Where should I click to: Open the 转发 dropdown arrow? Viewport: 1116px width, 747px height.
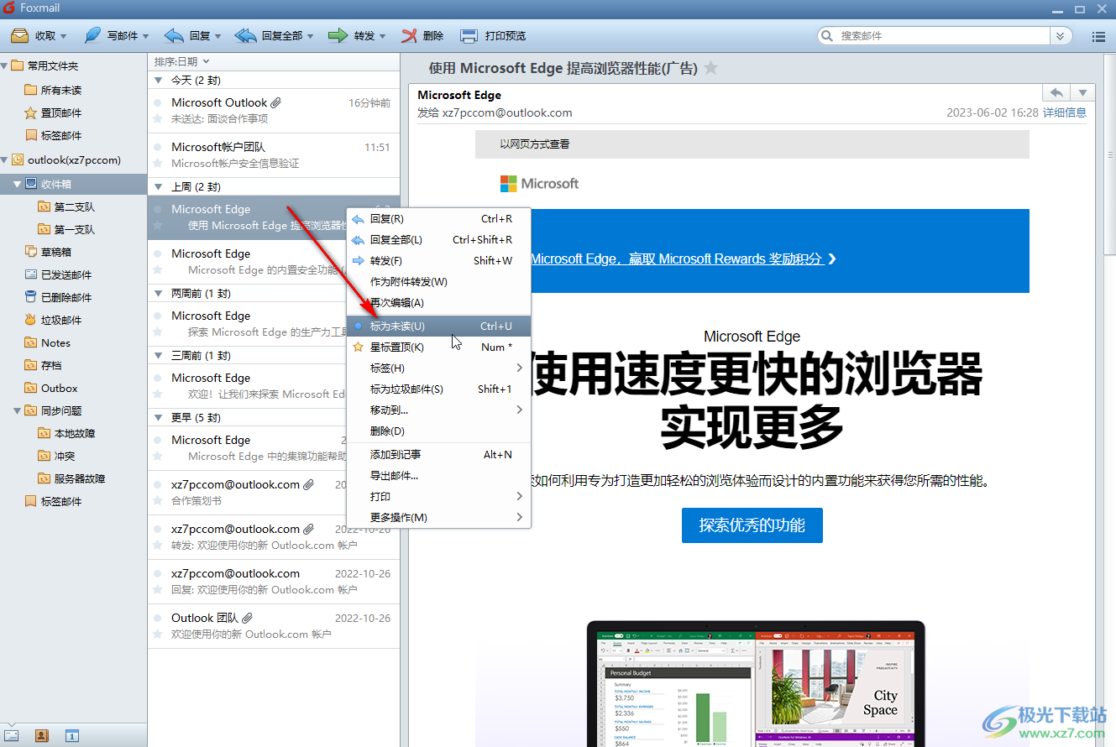[x=383, y=36]
